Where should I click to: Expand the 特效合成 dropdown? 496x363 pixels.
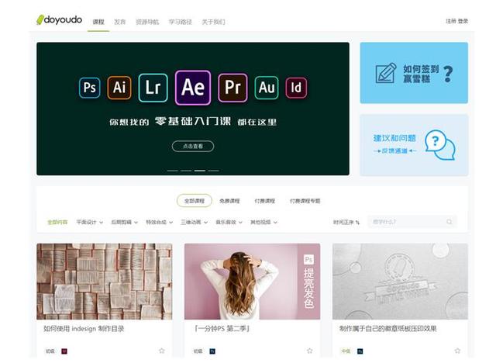[159, 222]
